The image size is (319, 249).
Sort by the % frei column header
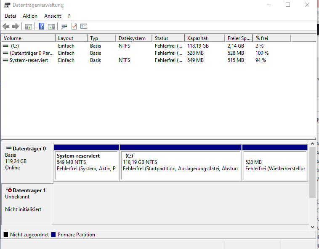(x=272, y=38)
